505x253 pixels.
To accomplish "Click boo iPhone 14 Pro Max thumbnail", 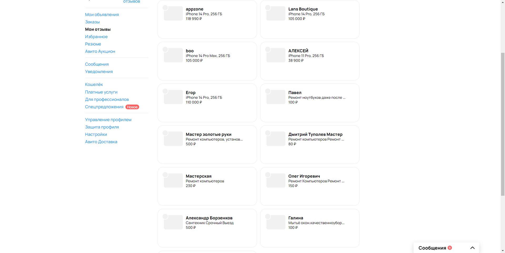I will [173, 55].
